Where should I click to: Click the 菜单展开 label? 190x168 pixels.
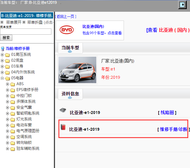click(x=14, y=22)
